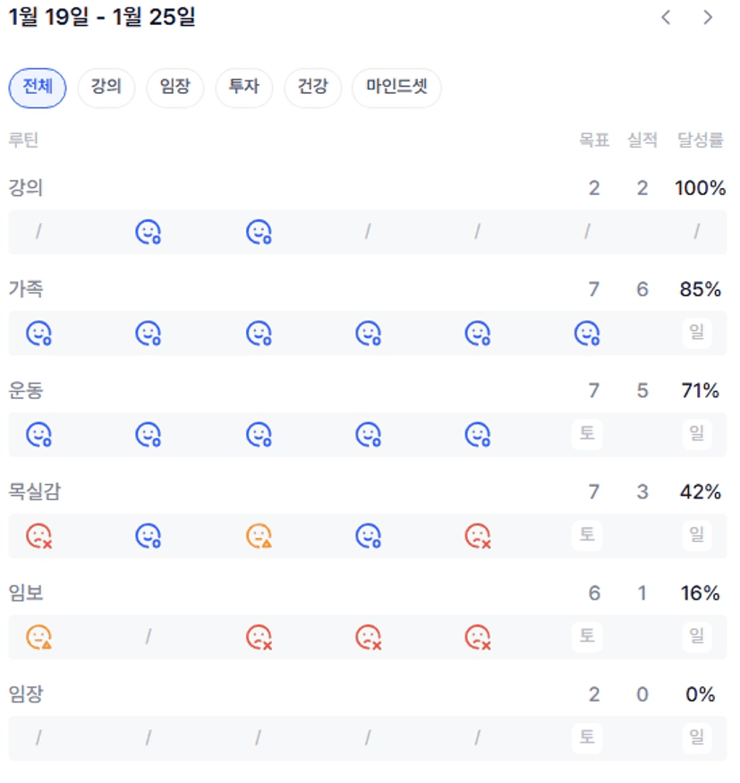740x783 pixels.
Task: Open the 건강 category filter
Action: coord(312,88)
